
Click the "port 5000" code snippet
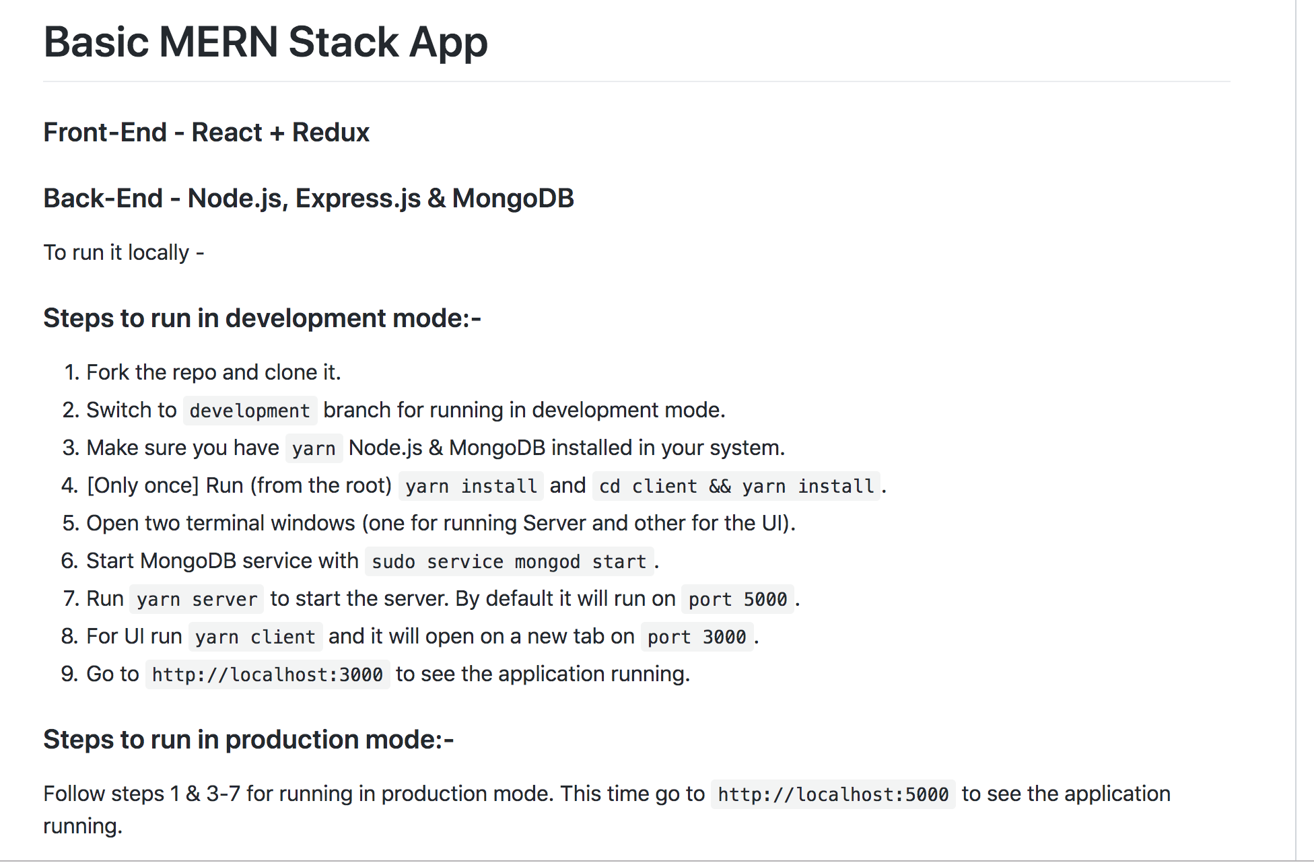[x=738, y=599]
